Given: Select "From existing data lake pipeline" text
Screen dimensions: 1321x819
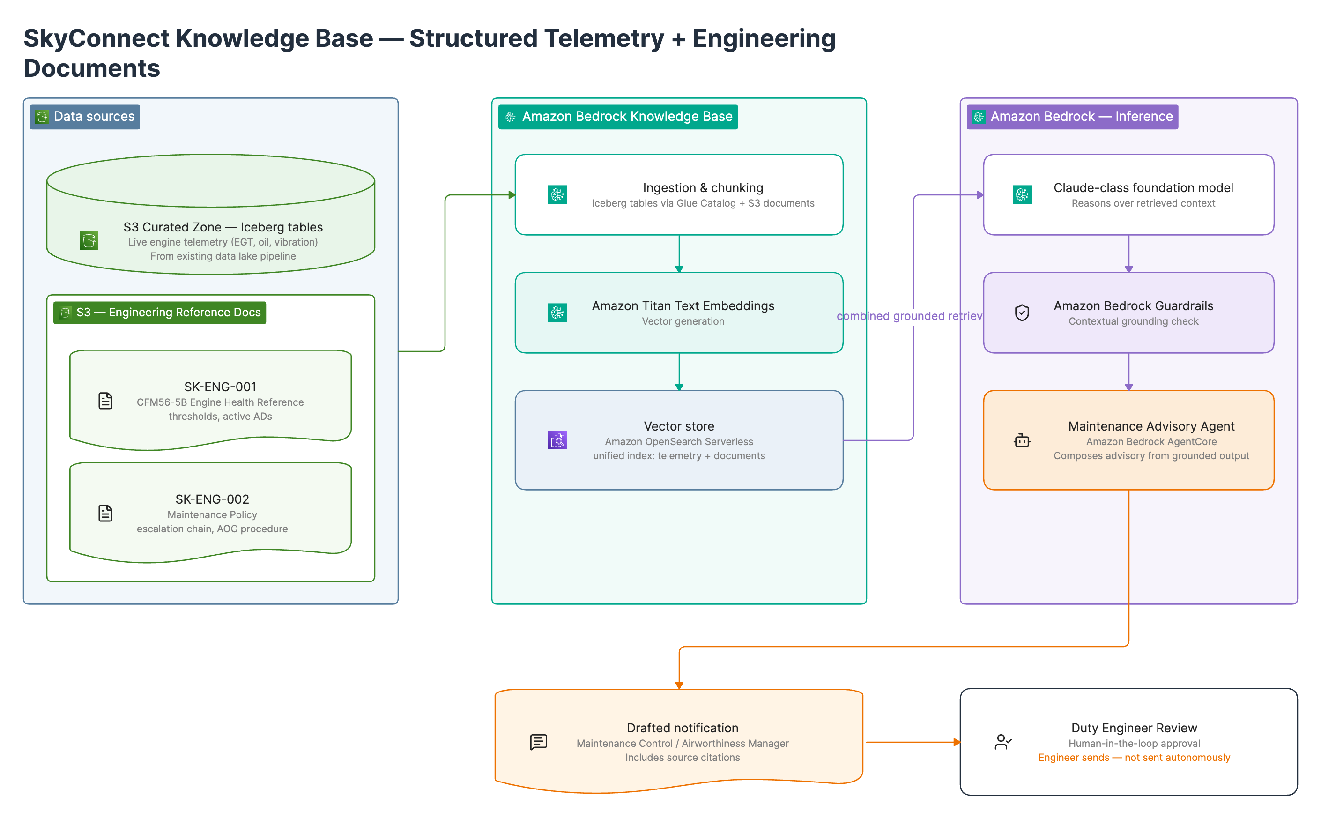Looking at the screenshot, I should pyautogui.click(x=223, y=256).
